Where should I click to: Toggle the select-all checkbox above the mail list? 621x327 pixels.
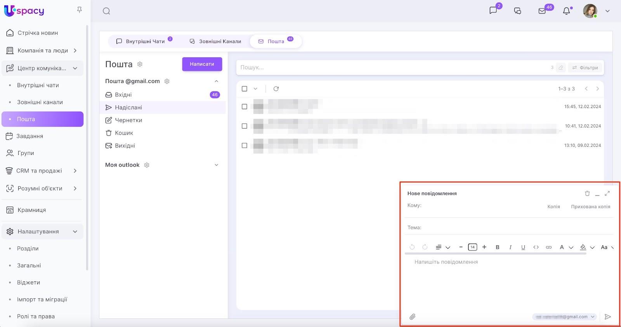coord(245,89)
